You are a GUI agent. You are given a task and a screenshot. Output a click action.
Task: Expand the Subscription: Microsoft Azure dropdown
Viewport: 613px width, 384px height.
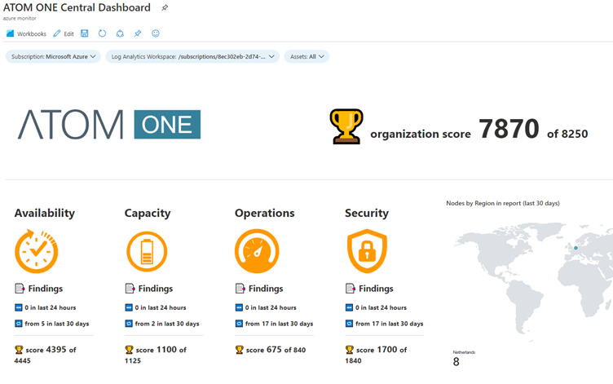(53, 57)
